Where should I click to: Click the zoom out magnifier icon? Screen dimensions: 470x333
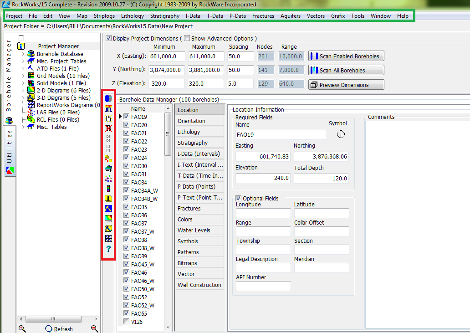95,329
